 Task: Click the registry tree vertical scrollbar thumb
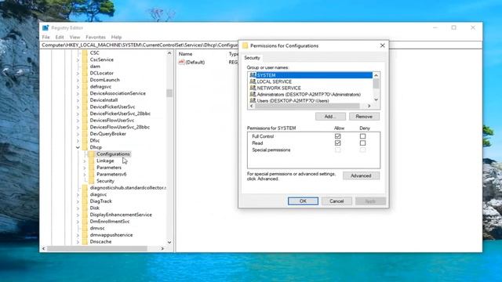(169, 93)
